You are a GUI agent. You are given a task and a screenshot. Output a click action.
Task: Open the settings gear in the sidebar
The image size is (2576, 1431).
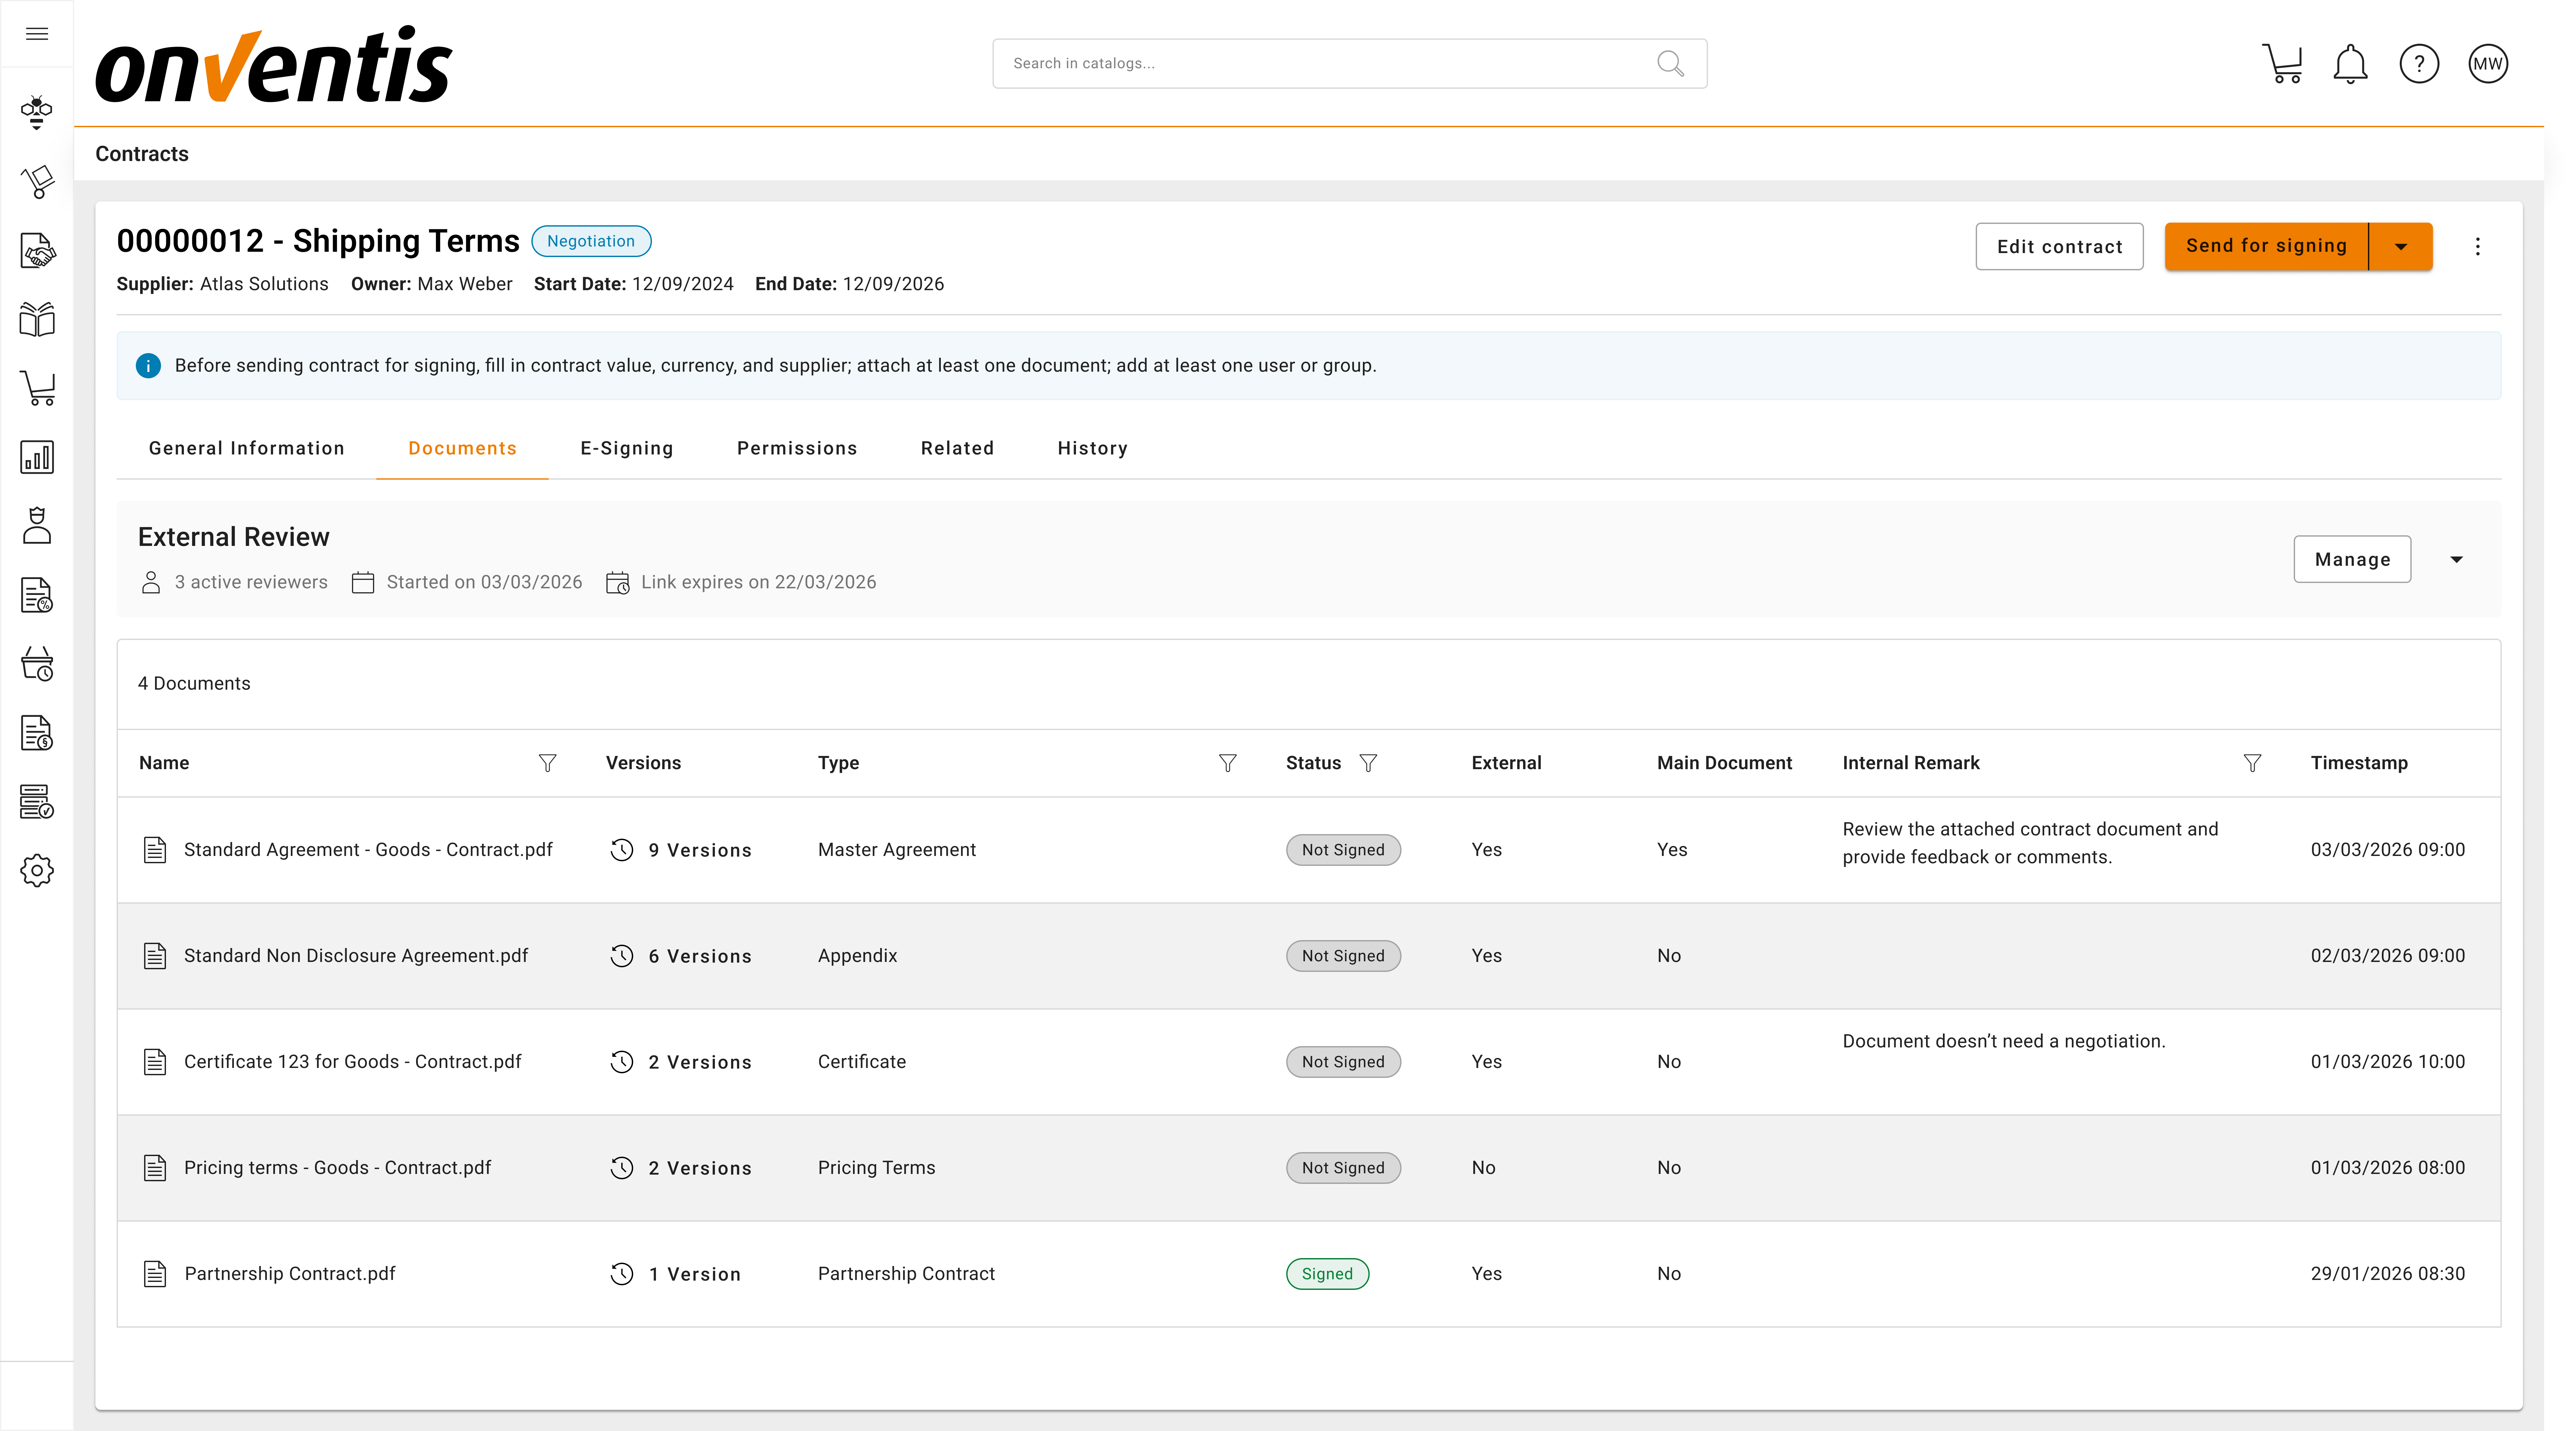tap(37, 871)
